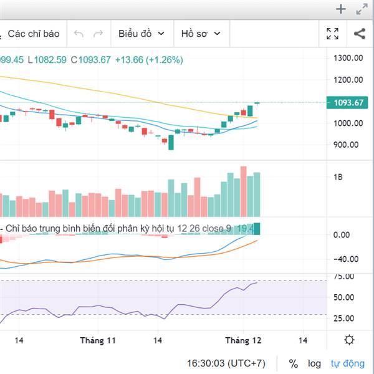Open the timezone 16:30:03 (UTC+7) menu
Image resolution: width=374 pixels, height=374 pixels.
click(x=226, y=363)
